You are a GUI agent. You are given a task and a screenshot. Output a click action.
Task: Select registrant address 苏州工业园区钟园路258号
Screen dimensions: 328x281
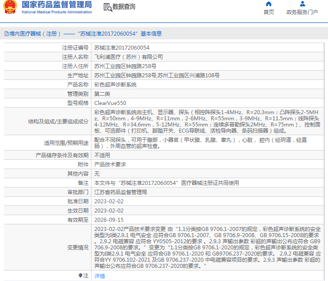tap(125, 66)
